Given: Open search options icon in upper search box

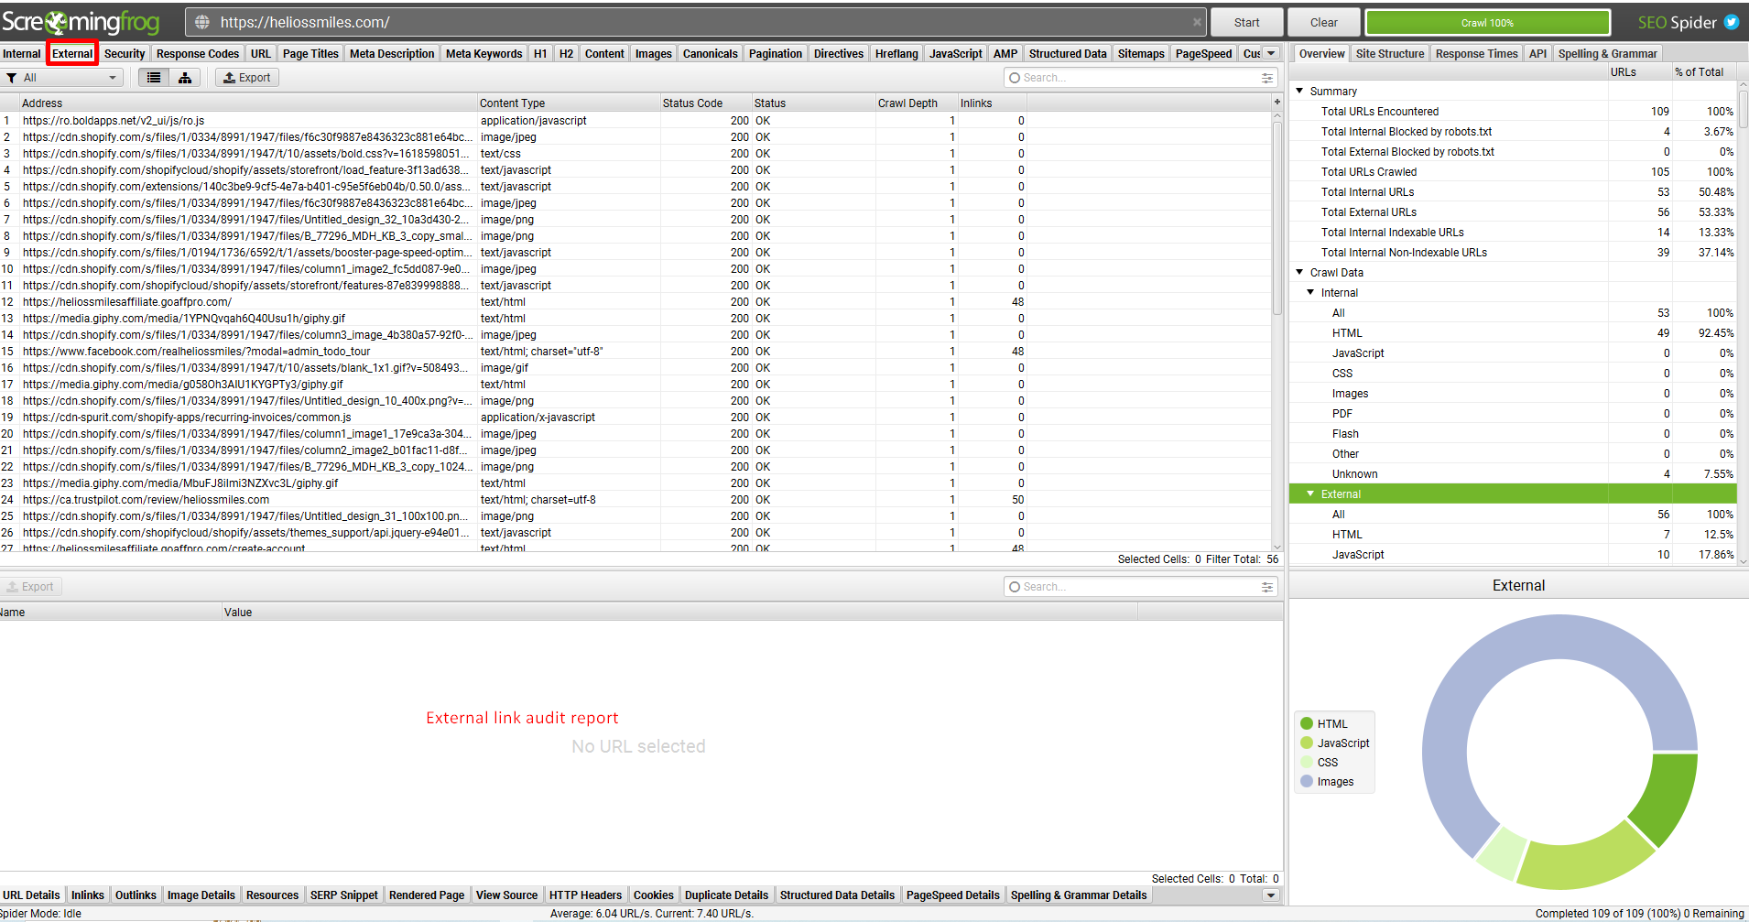Looking at the screenshot, I should (x=1267, y=78).
